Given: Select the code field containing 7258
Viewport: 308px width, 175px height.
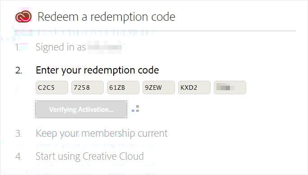Looking at the screenshot, I should pos(87,87).
